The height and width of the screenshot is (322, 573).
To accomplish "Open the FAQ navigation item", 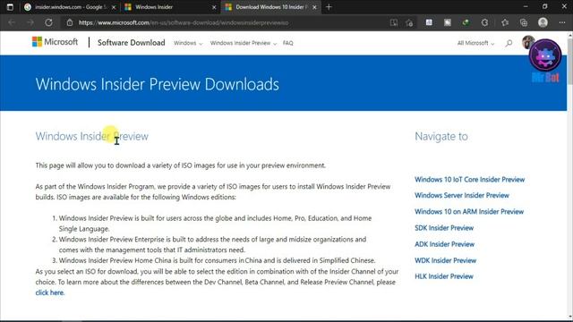I will click(288, 43).
